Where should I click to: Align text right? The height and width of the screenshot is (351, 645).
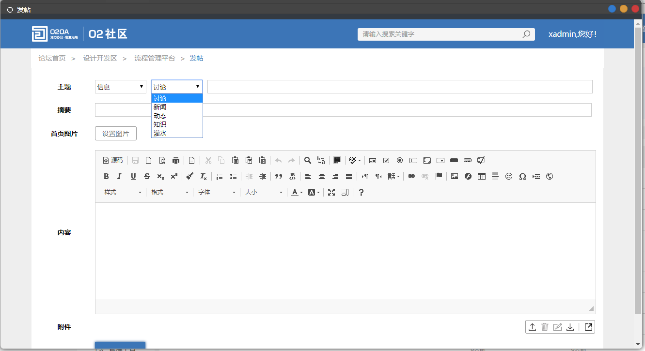[335, 176]
